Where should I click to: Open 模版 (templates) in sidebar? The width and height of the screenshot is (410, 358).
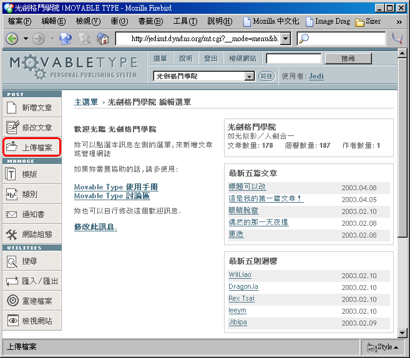[32, 174]
